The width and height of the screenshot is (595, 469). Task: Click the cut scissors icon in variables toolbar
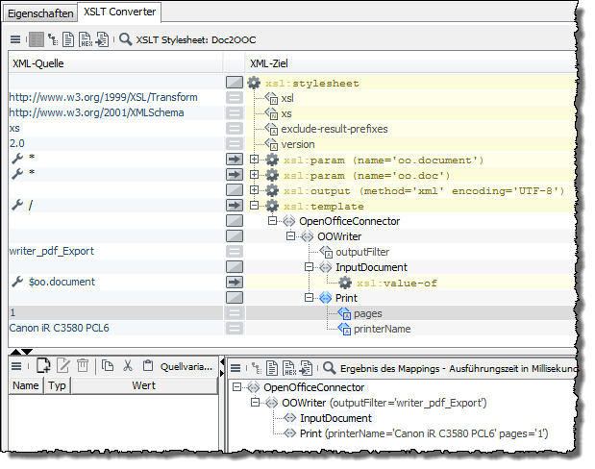pyautogui.click(x=127, y=365)
